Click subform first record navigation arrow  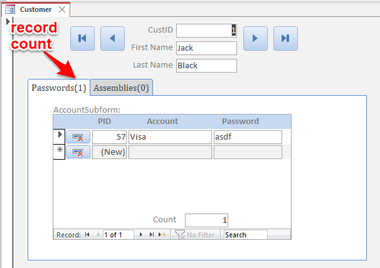[87, 235]
